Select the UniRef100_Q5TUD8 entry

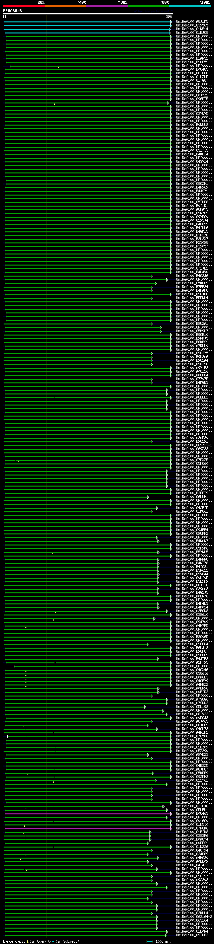pos(192,202)
